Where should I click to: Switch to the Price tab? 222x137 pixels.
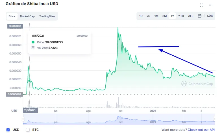pos(12,16)
